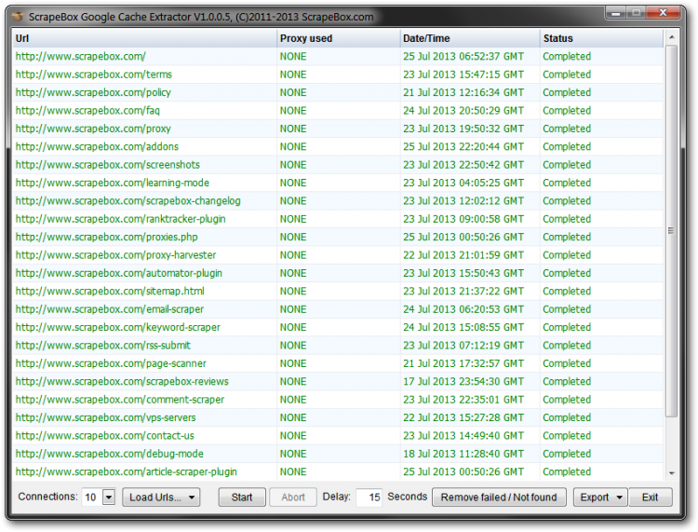
Task: Select the proxy-harvester URL row
Action: (x=338, y=255)
